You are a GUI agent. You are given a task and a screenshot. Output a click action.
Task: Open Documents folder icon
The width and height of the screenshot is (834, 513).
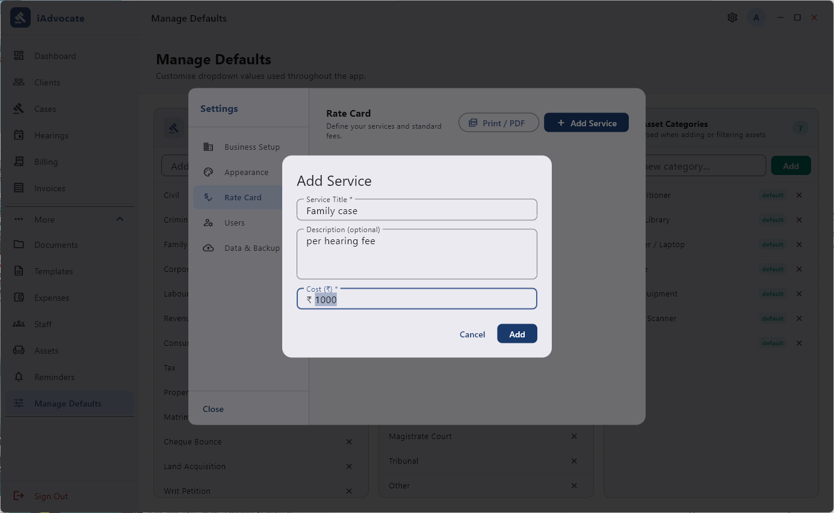click(x=19, y=244)
